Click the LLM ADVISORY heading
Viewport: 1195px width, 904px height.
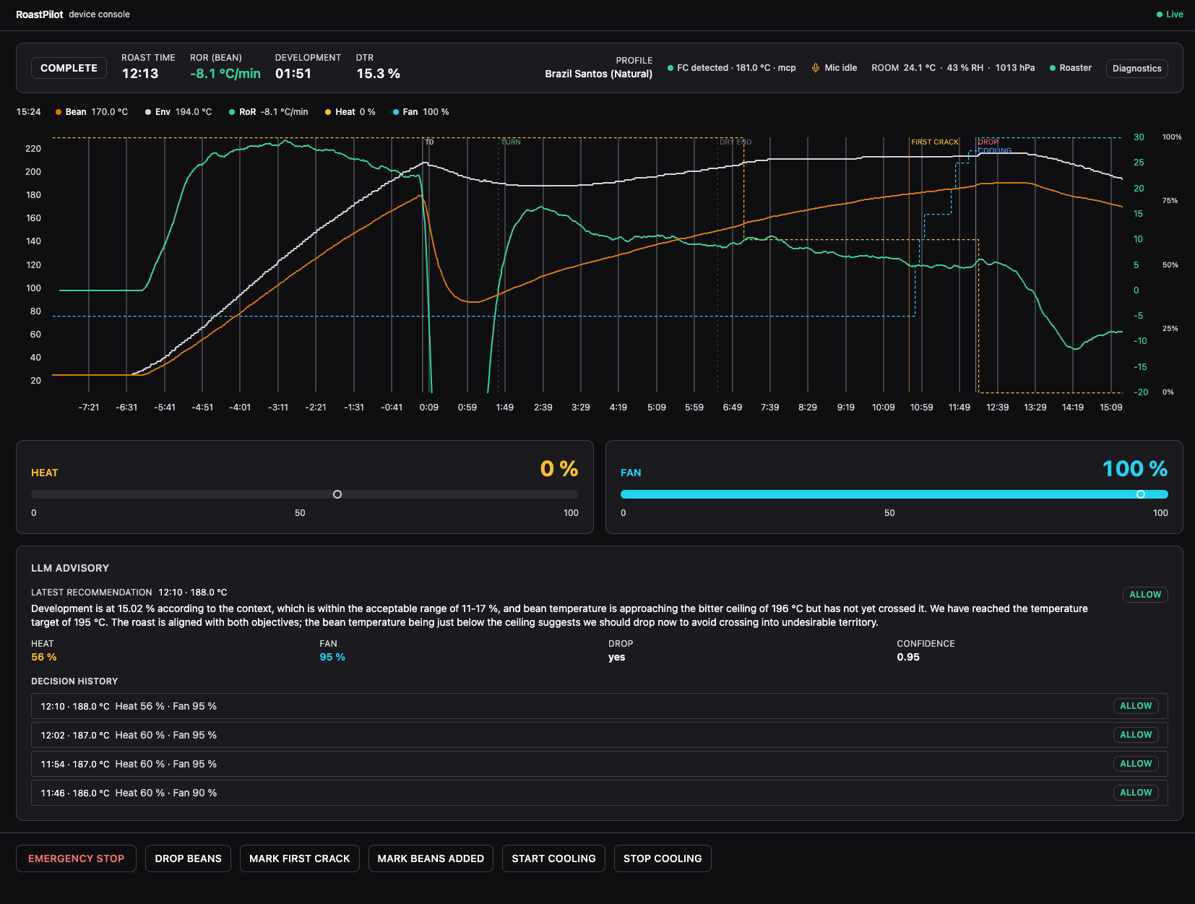tap(70, 568)
